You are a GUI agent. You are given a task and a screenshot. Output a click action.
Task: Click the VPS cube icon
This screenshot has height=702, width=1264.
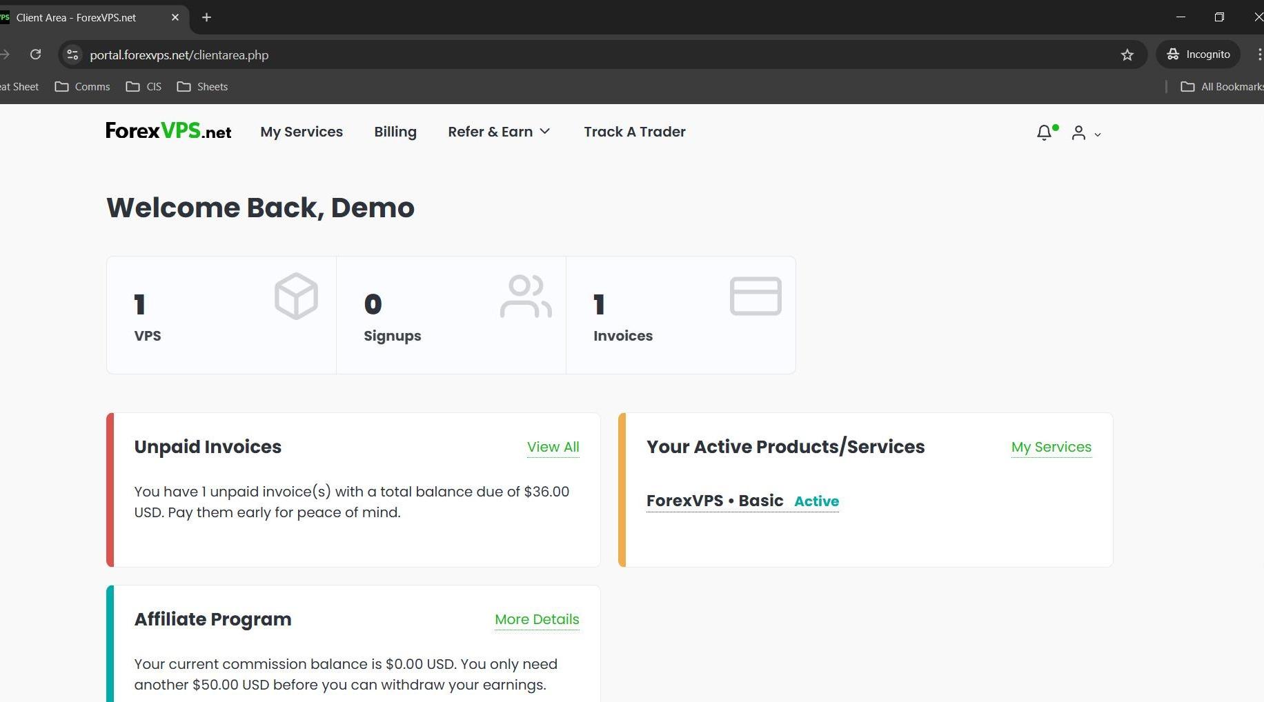click(296, 296)
